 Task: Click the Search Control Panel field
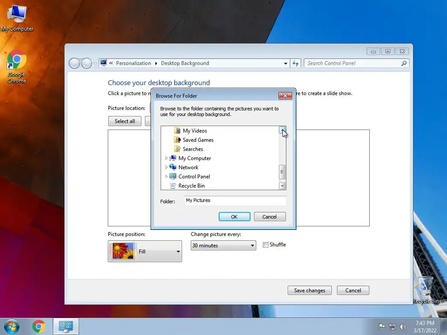point(357,63)
